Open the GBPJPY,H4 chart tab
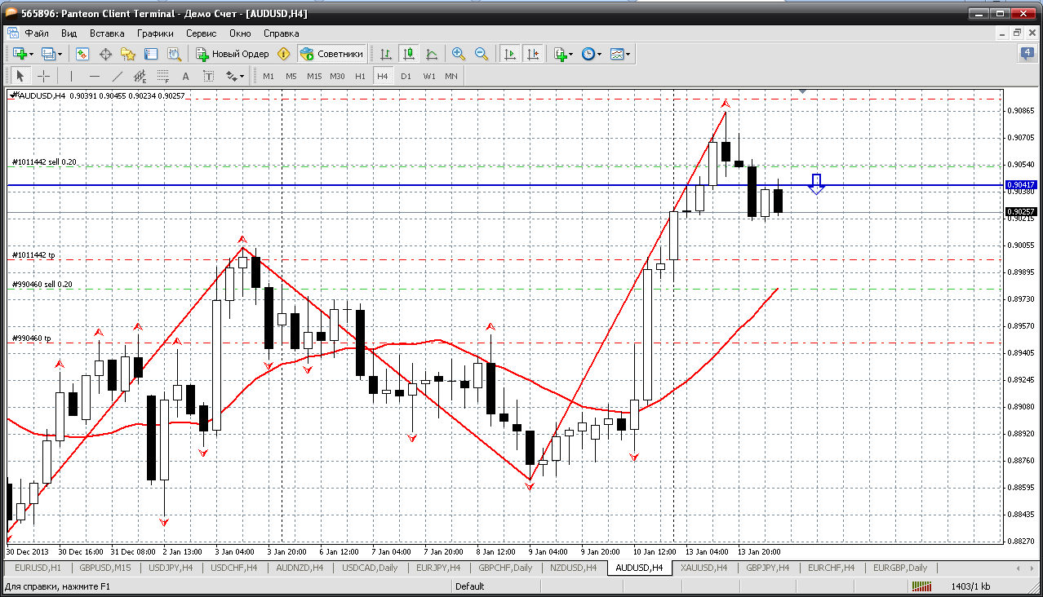The height and width of the screenshot is (597, 1043). pyautogui.click(x=767, y=568)
